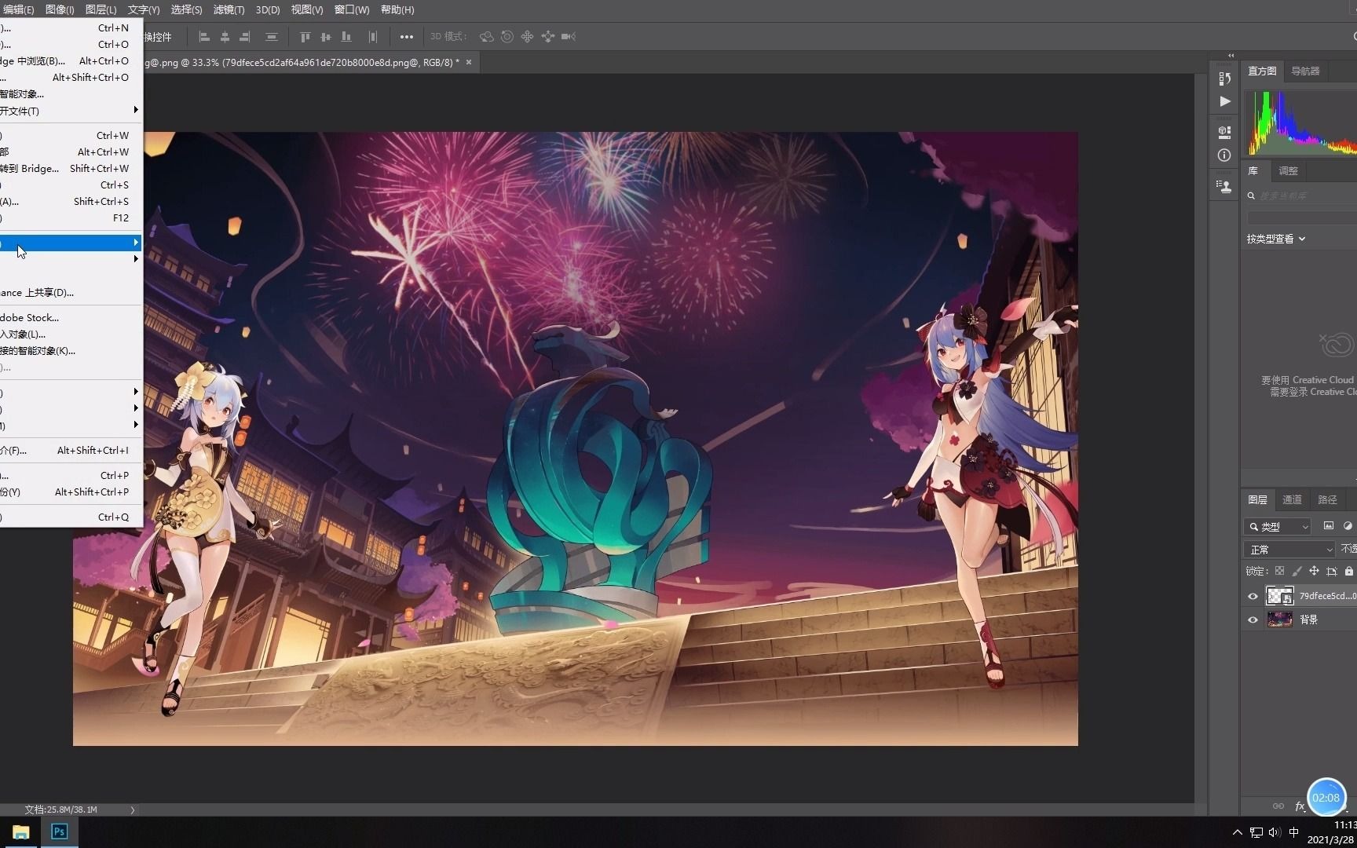Open the 正常 blend mode dropdown
Screen dimensions: 1357x848
point(1289,550)
